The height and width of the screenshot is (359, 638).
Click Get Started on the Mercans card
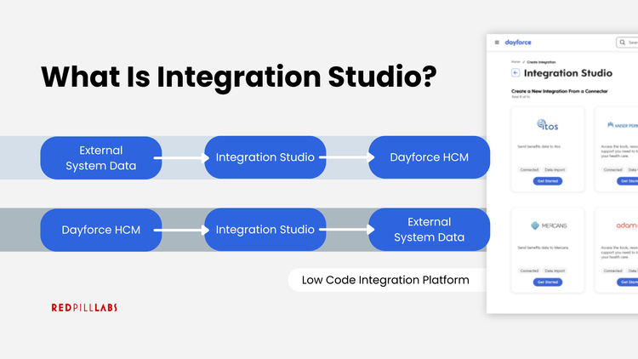click(548, 282)
